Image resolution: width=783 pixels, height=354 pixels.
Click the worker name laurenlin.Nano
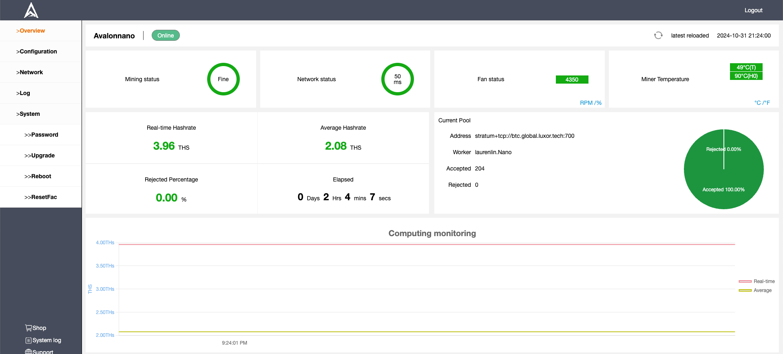[x=493, y=152]
